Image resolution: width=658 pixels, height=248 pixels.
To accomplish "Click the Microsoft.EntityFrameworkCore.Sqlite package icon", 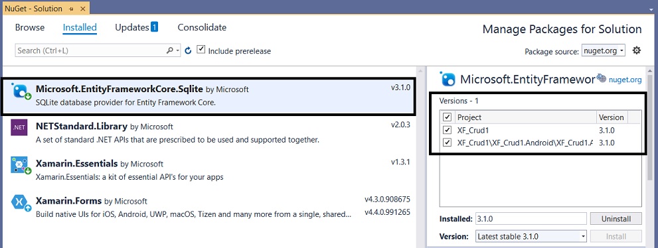I will pos(21,92).
